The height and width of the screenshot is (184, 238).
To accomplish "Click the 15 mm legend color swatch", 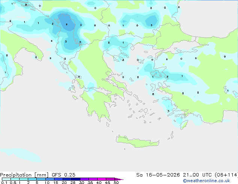I will (x=58, y=179).
